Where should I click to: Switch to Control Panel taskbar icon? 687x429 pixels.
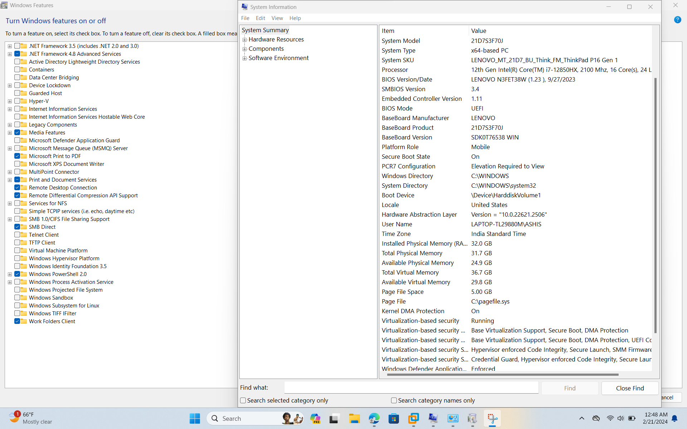coord(453,418)
